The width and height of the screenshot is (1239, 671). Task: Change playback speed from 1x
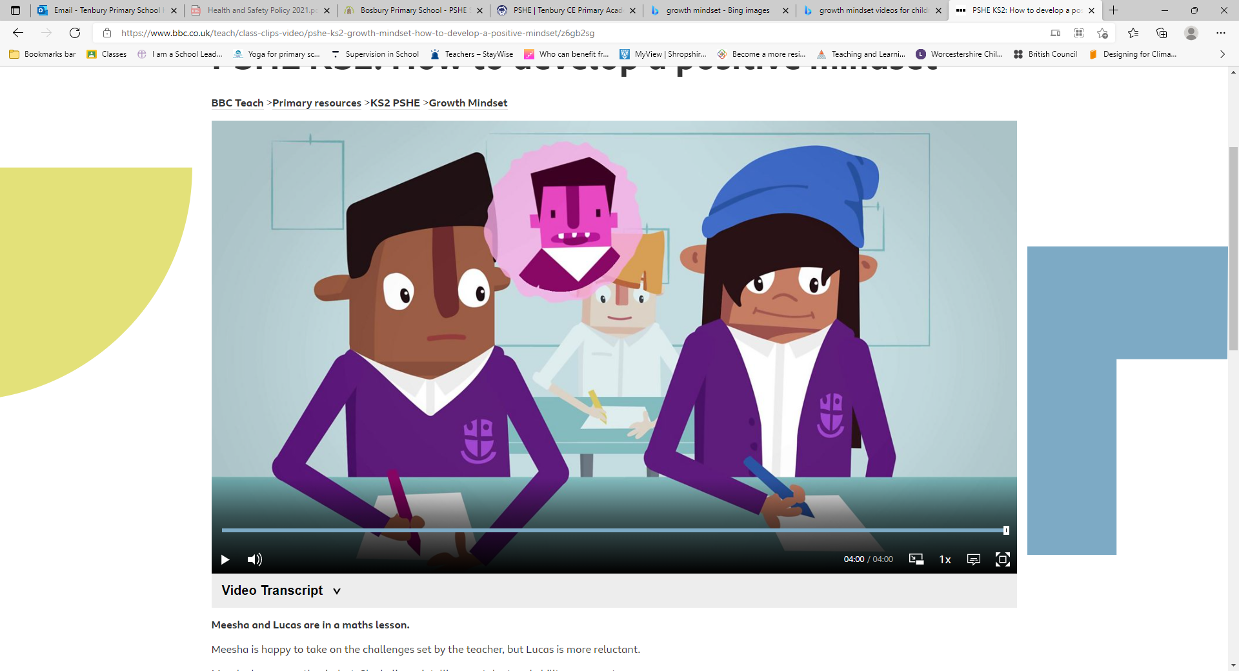click(945, 559)
